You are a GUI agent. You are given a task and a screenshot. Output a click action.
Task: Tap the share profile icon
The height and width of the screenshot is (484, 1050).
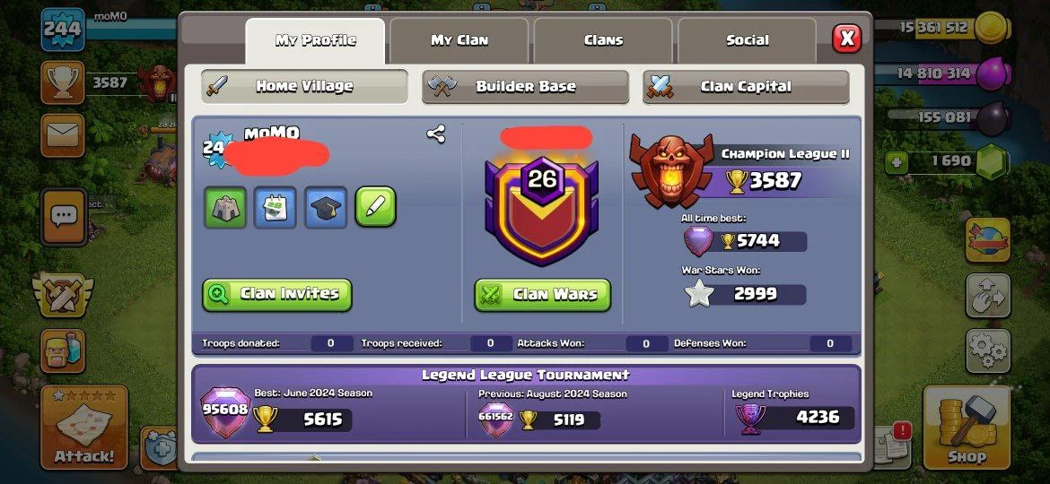click(x=436, y=134)
